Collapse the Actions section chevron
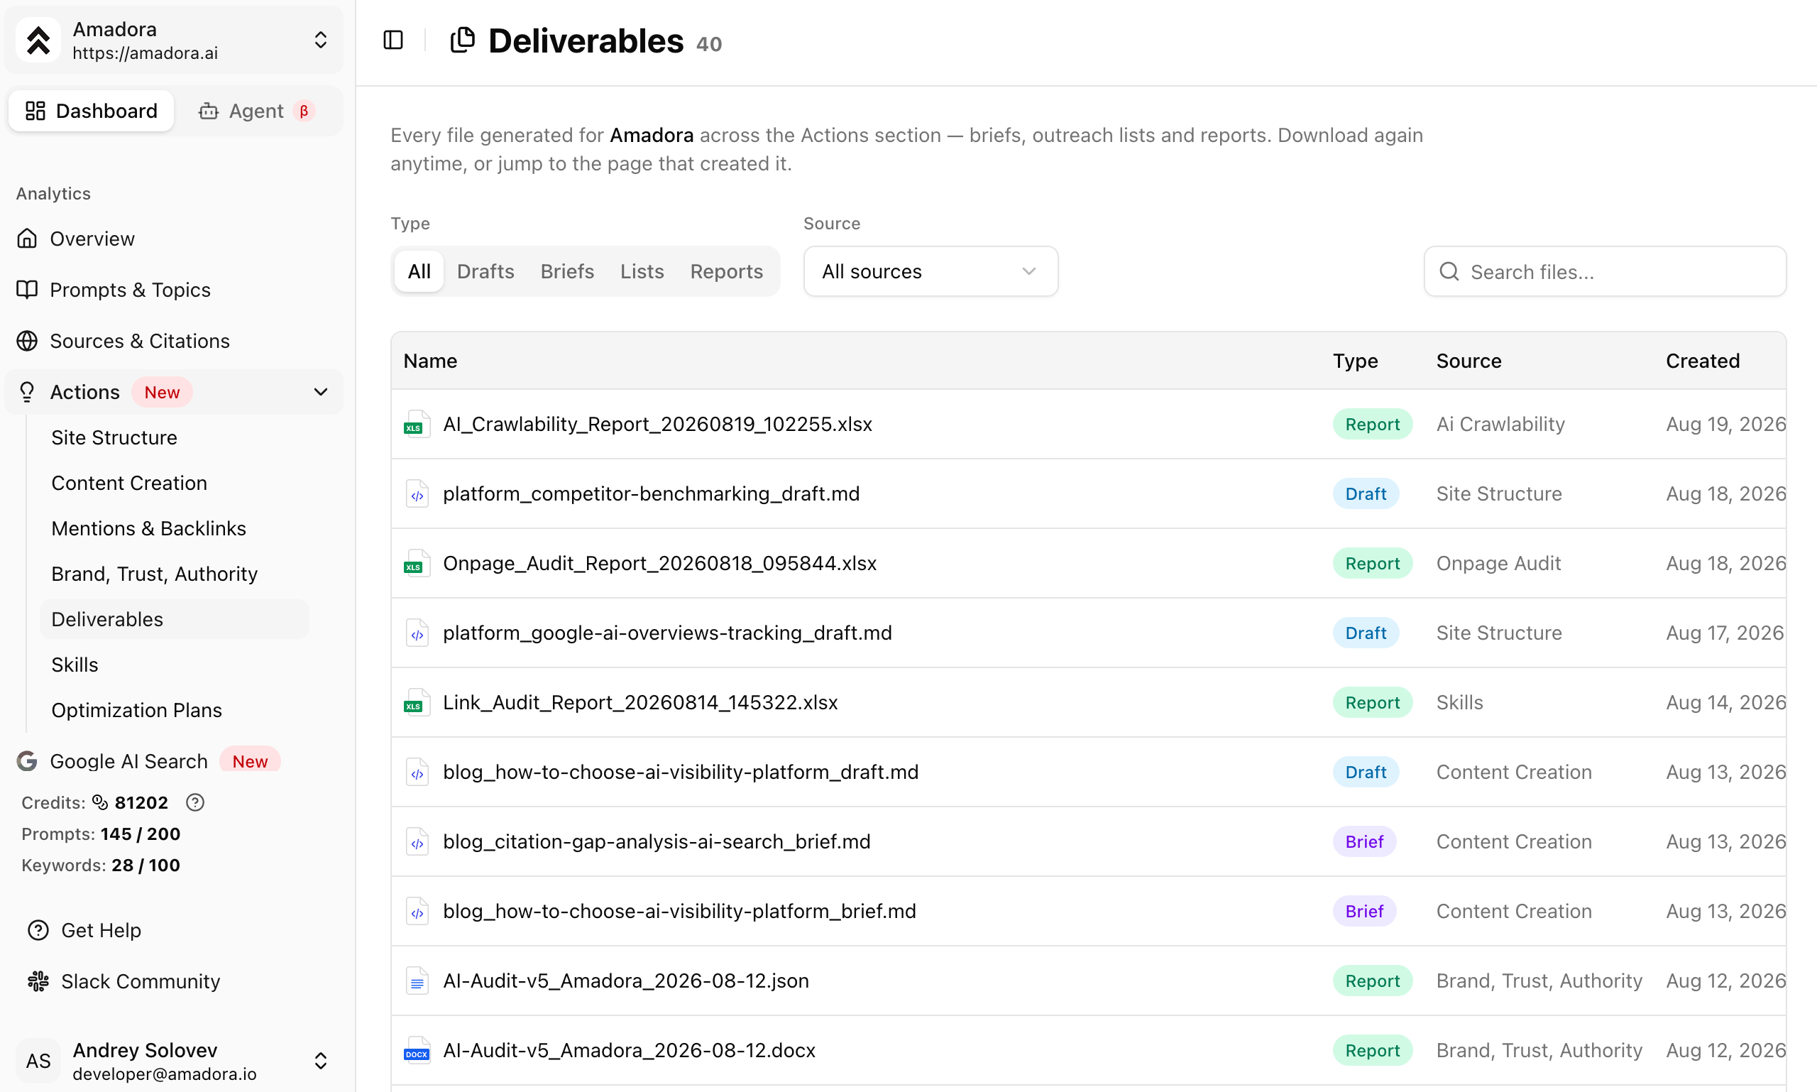The height and width of the screenshot is (1092, 1817). (321, 391)
